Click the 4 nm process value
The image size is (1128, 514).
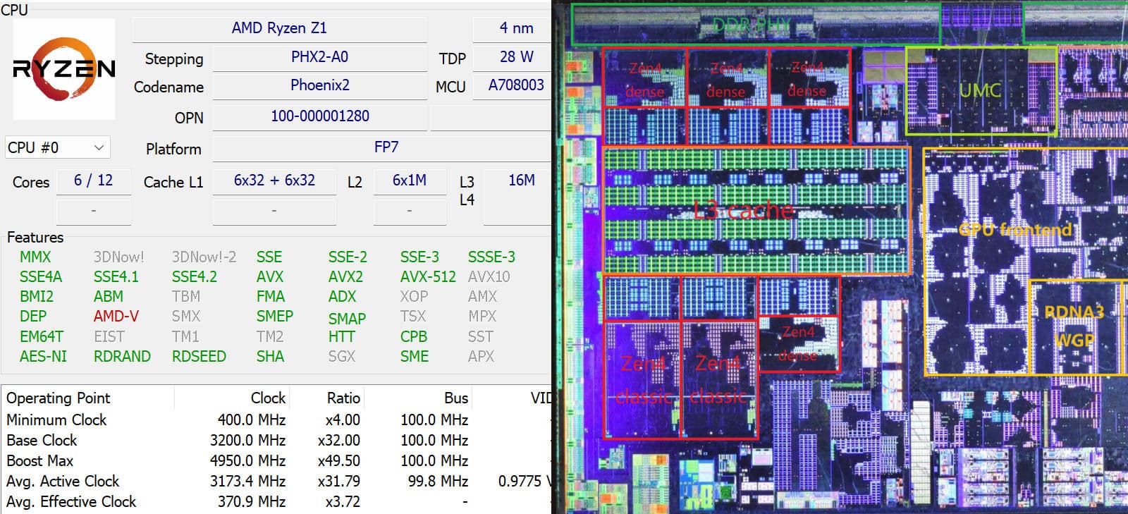pos(516,28)
